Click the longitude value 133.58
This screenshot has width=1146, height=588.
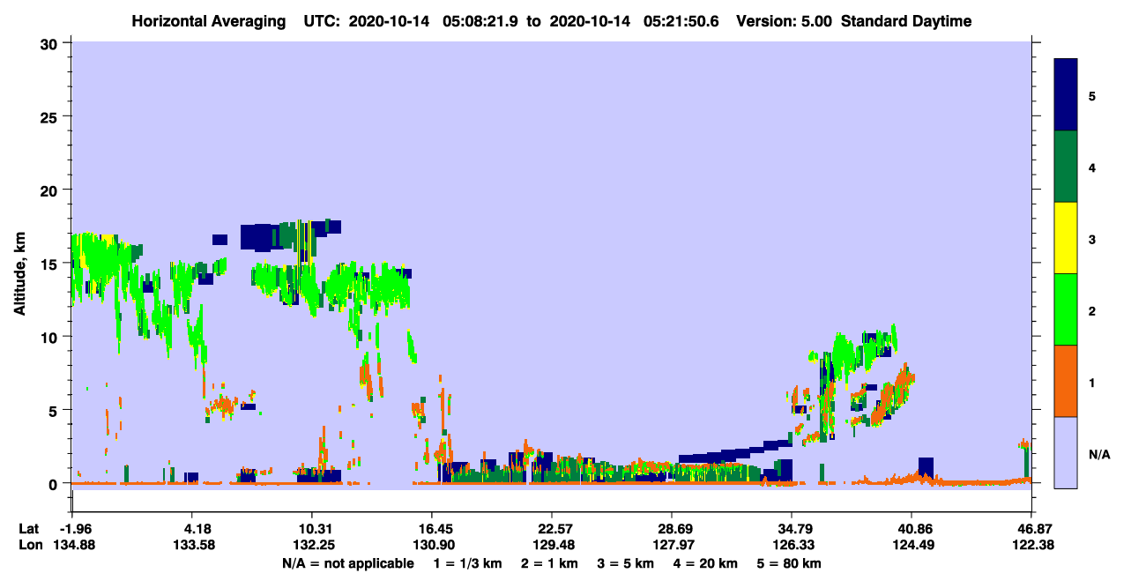click(x=195, y=545)
